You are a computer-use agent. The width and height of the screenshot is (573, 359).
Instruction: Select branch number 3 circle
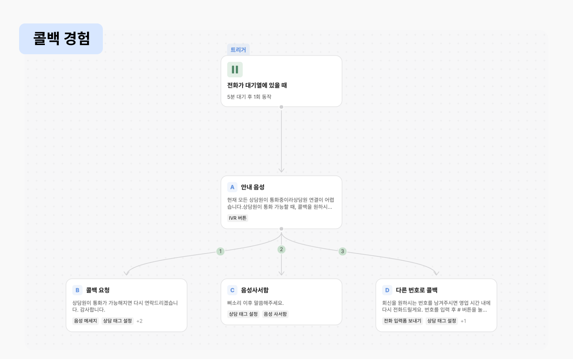click(342, 251)
